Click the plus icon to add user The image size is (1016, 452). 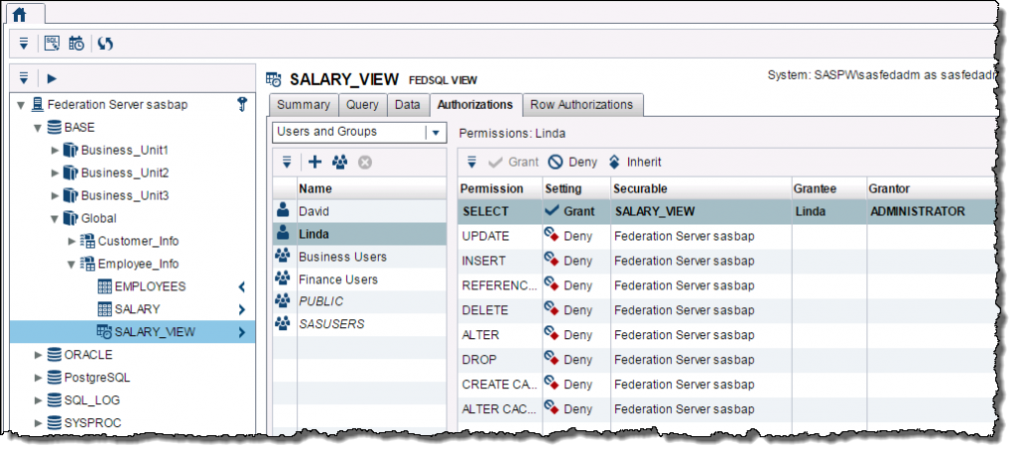point(315,162)
